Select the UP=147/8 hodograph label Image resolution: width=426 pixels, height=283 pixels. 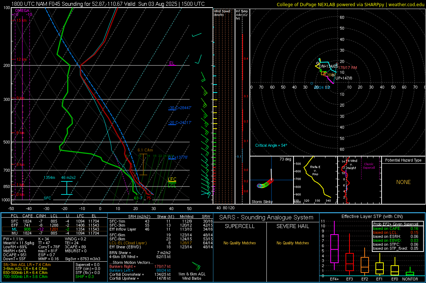point(344,78)
